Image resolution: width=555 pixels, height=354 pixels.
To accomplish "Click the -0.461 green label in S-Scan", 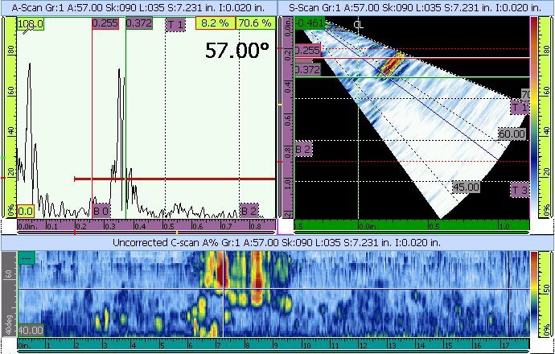I will pyautogui.click(x=310, y=23).
